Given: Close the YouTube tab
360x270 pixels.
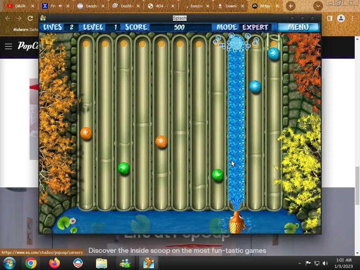Looking at the screenshot, I should 33,6.
